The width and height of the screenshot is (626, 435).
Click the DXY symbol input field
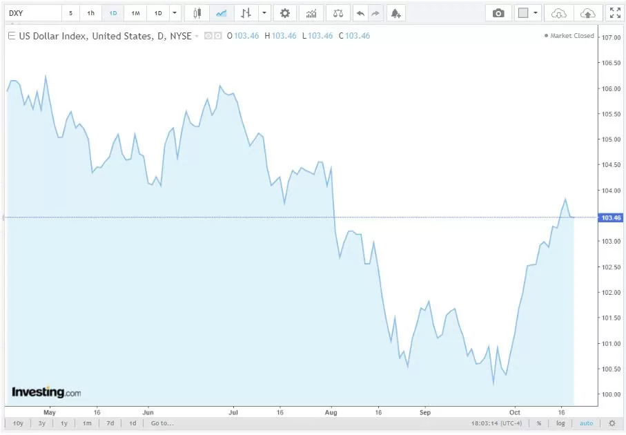(32, 13)
